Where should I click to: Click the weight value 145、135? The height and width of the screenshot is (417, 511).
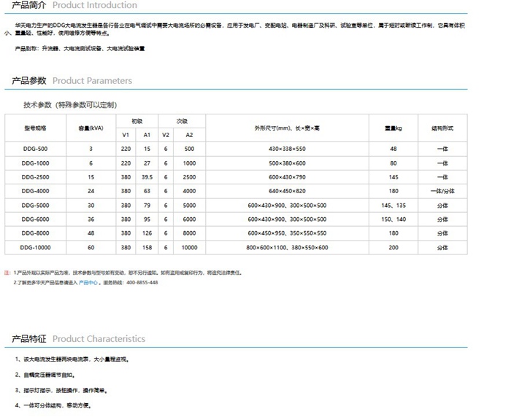point(393,206)
